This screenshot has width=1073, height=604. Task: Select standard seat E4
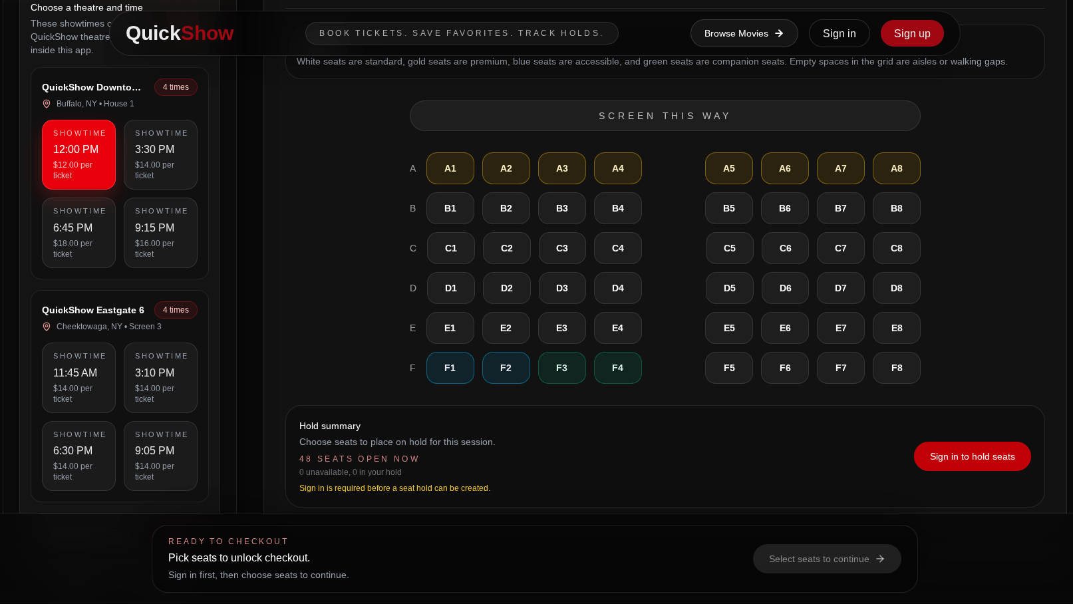click(x=618, y=328)
